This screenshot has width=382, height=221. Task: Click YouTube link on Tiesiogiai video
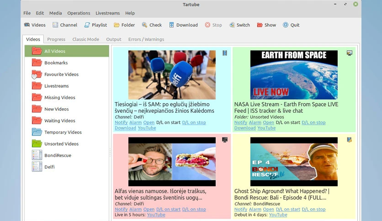tap(147, 128)
